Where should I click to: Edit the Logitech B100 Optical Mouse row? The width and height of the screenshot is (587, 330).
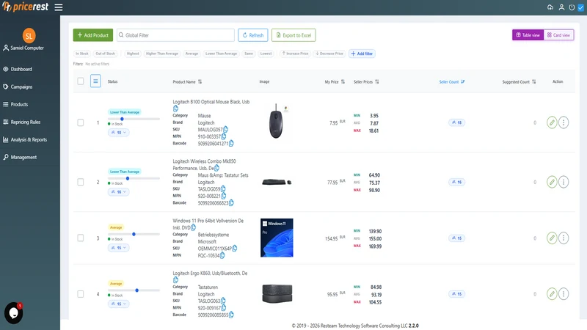pos(552,122)
